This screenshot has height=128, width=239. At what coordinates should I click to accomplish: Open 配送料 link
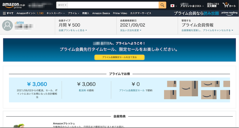coord(82,90)
